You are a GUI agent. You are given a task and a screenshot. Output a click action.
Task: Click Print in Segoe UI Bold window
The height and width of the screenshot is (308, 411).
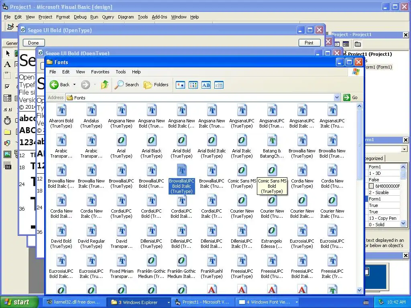click(x=309, y=43)
